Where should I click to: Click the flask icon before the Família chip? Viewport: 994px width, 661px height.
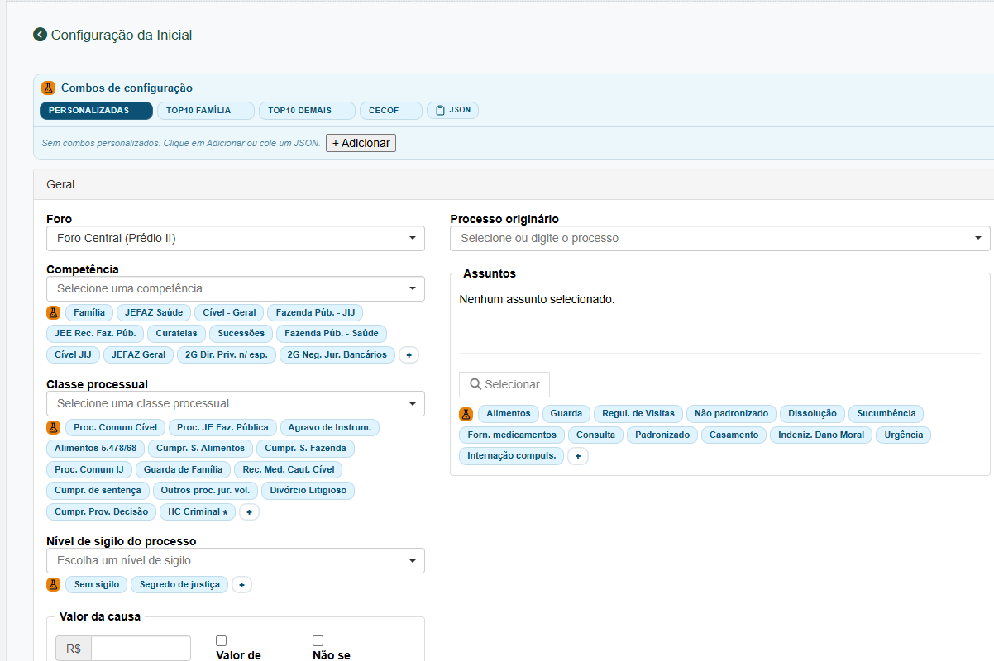point(54,312)
